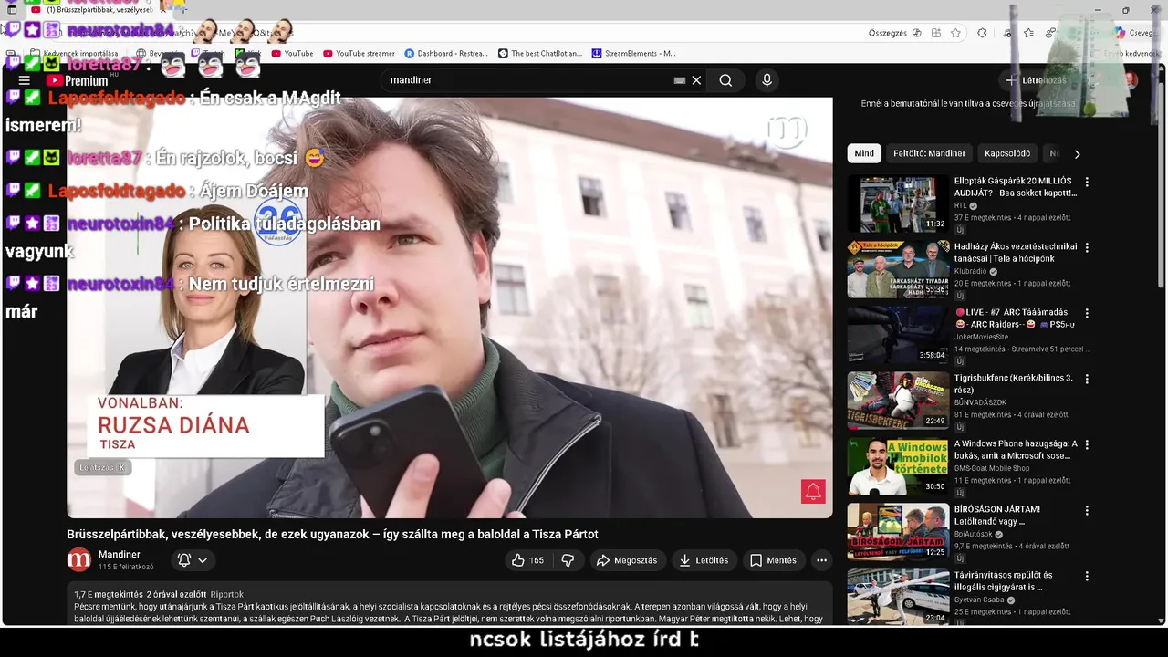Clear the search box with X

(696, 80)
